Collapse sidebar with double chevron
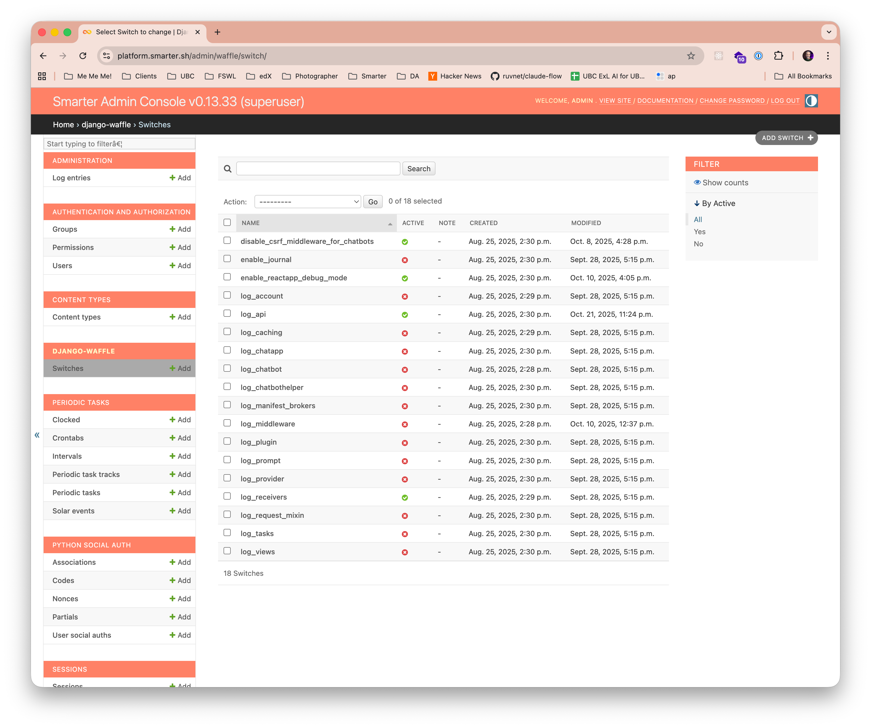 [x=37, y=434]
